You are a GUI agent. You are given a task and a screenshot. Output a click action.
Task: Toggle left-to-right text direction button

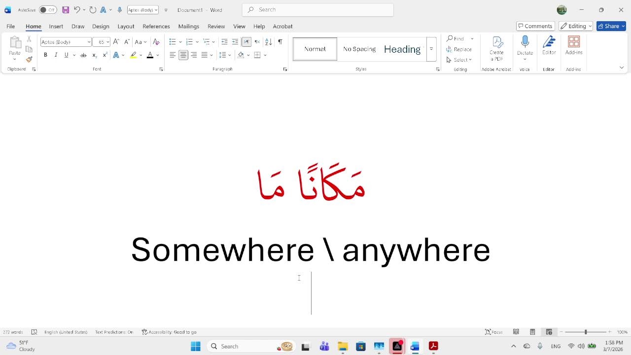point(246,42)
